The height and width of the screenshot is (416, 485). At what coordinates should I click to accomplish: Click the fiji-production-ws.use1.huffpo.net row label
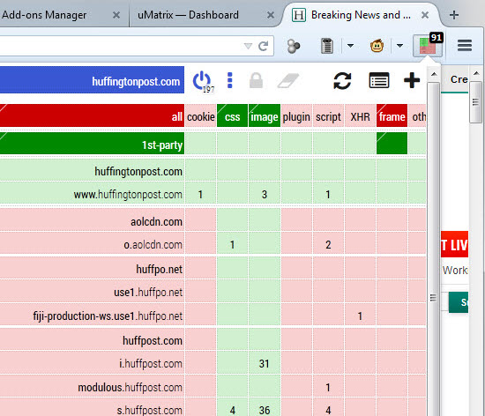93,315
